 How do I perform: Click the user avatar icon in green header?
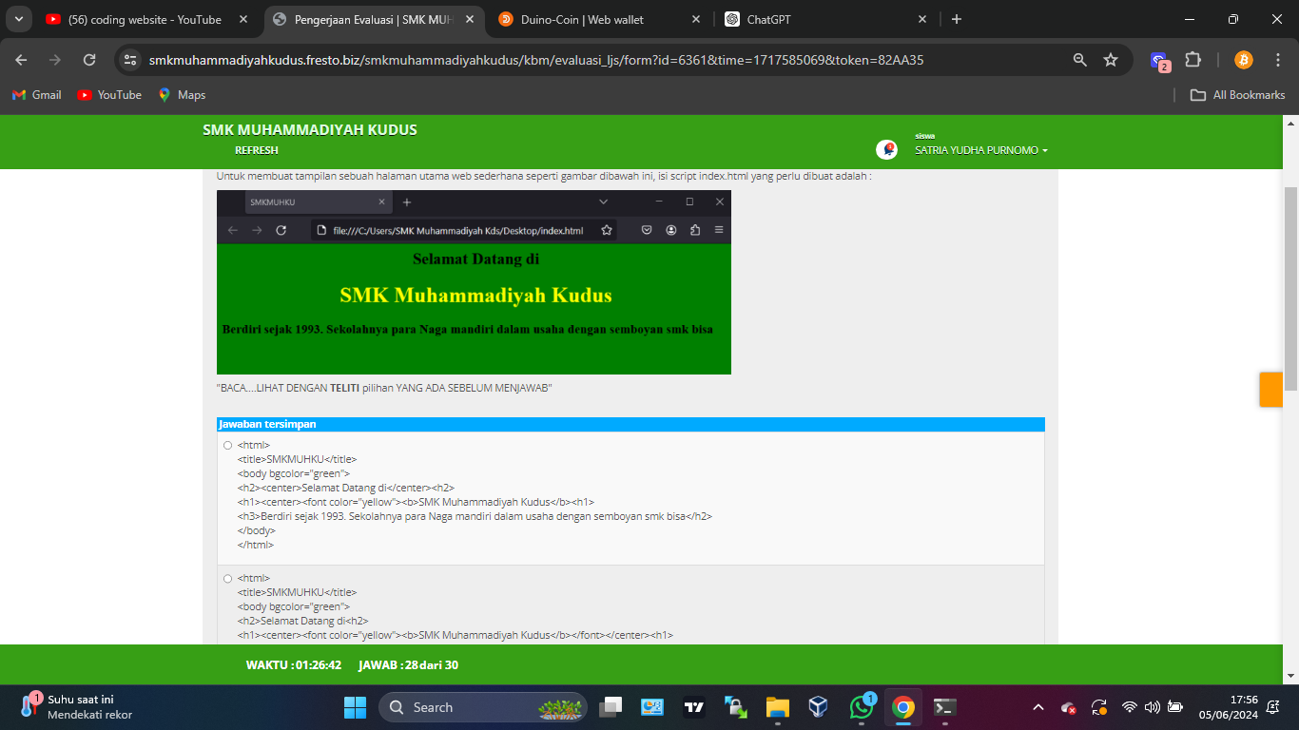[x=886, y=150]
